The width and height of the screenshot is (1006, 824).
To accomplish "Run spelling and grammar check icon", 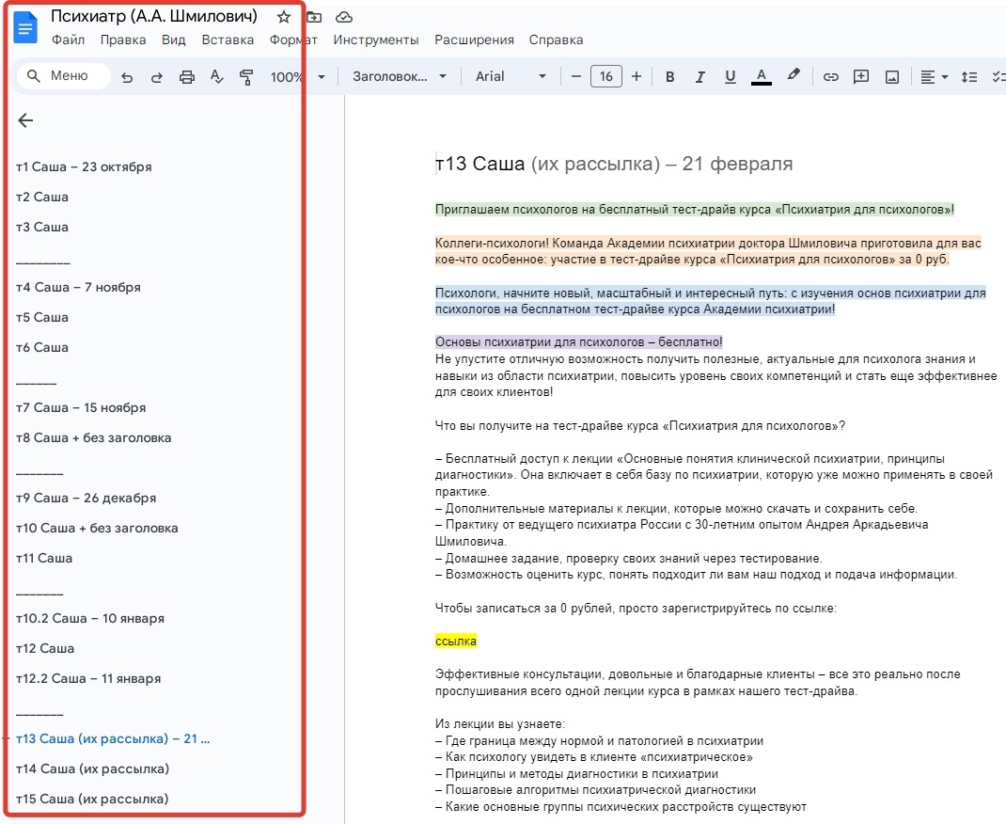I will pyautogui.click(x=217, y=77).
